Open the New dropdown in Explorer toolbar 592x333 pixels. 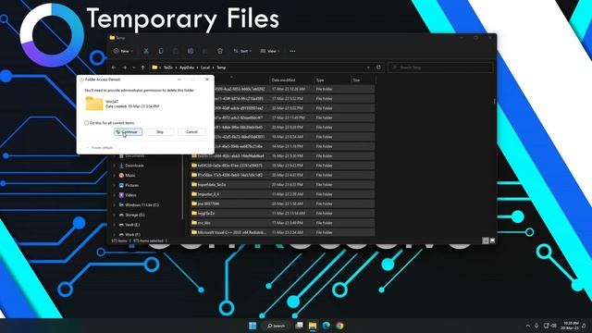(x=123, y=51)
